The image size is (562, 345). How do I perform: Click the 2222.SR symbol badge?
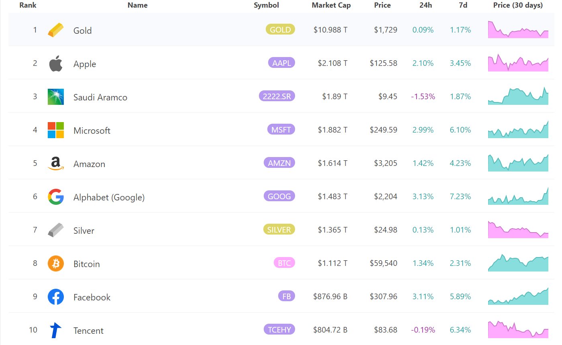pos(277,96)
